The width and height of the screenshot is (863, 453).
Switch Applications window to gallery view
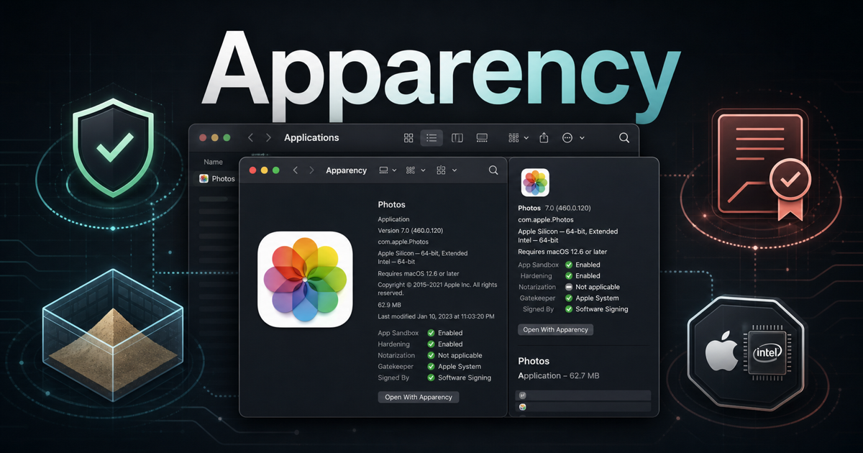click(x=482, y=137)
